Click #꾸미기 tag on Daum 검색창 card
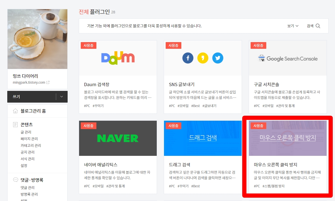 [98, 106]
